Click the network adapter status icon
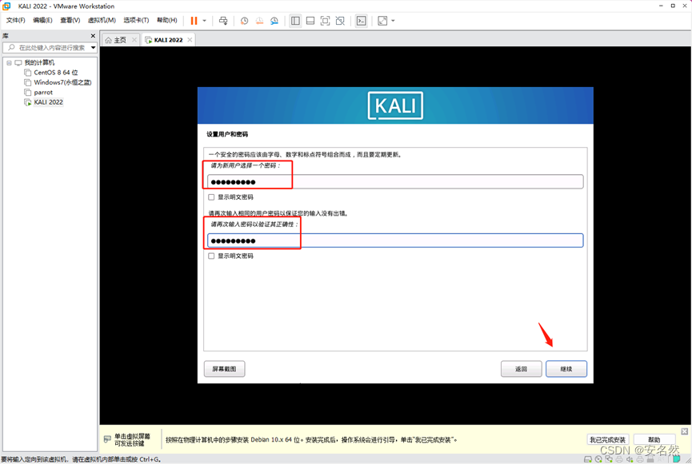The image size is (692, 464). point(609,459)
